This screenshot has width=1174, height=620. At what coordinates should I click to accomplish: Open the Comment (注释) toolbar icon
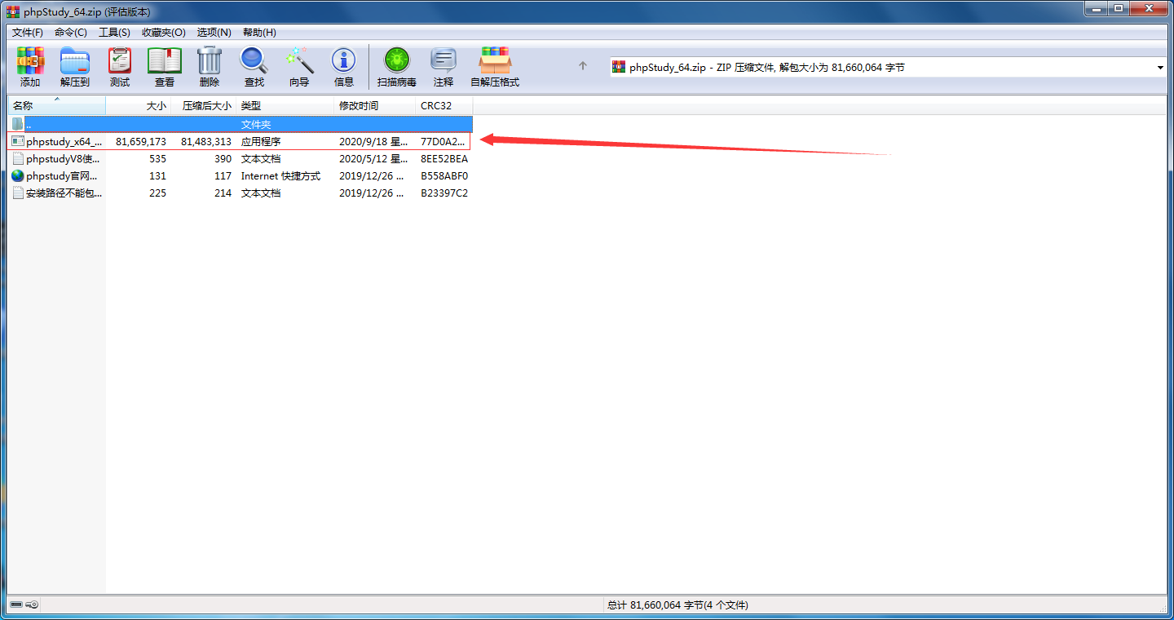click(x=444, y=67)
